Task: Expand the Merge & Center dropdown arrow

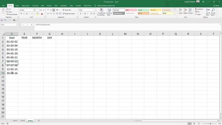Action: [x=76, y=14]
